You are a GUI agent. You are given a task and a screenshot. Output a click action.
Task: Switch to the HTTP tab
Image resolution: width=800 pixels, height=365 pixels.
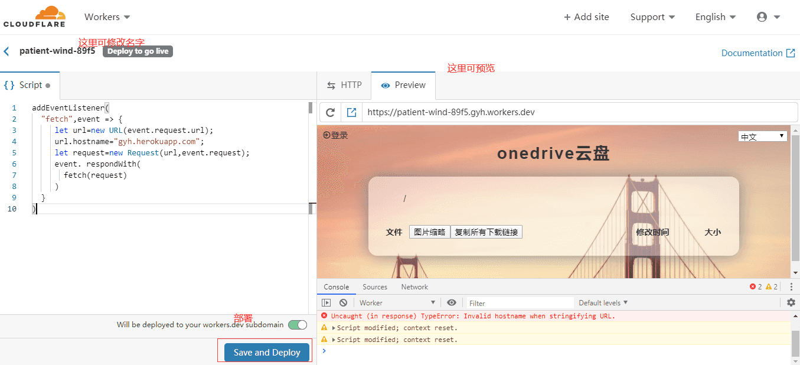point(344,85)
